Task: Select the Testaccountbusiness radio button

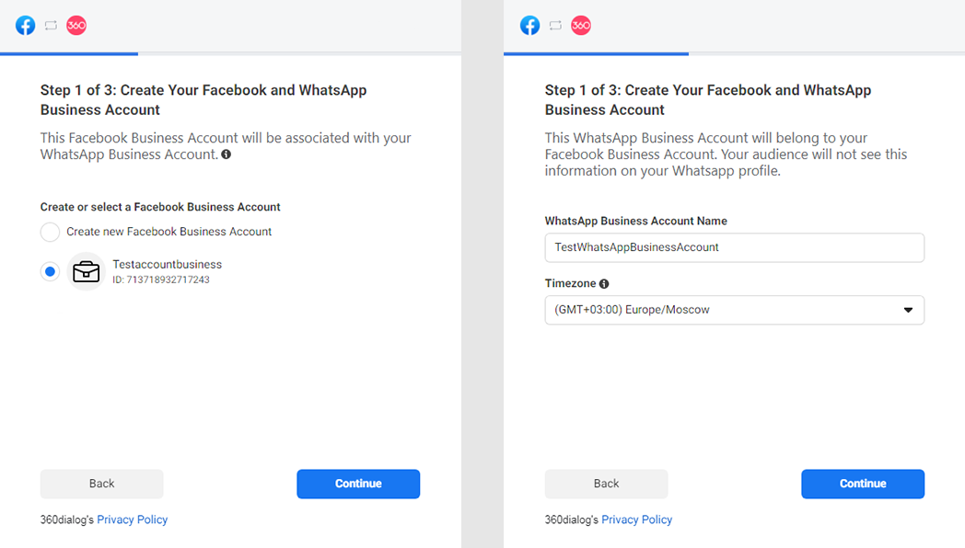Action: point(50,272)
